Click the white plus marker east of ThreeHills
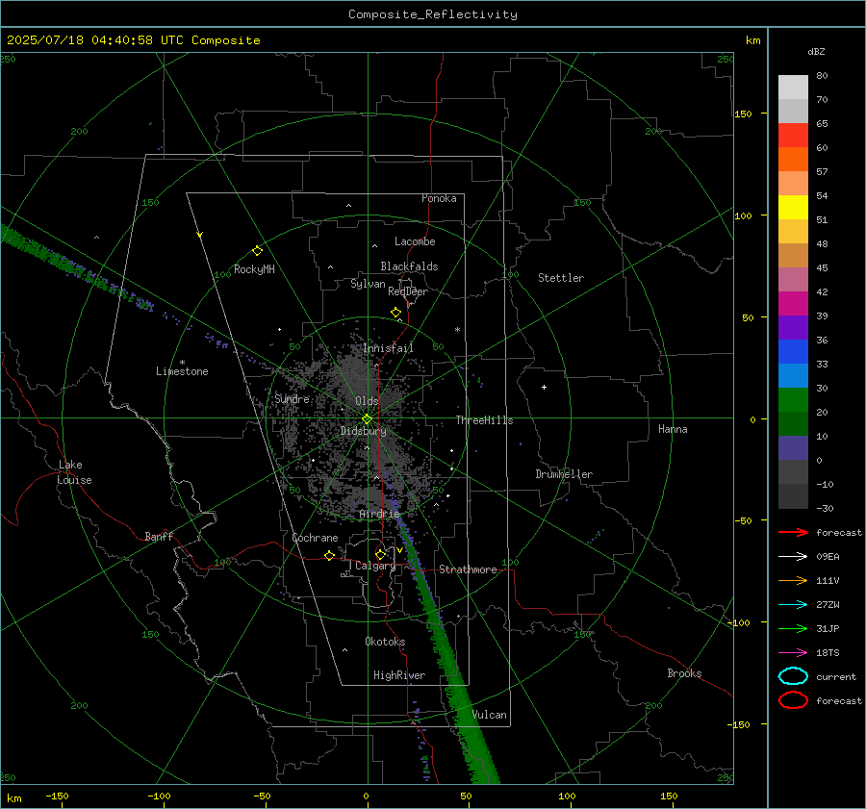 [x=544, y=387]
